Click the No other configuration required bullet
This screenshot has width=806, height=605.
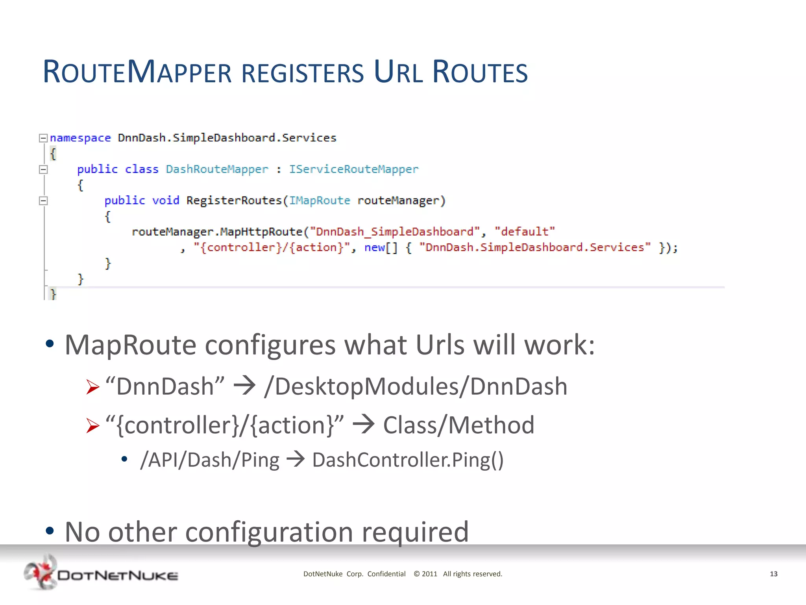pyautogui.click(x=266, y=532)
